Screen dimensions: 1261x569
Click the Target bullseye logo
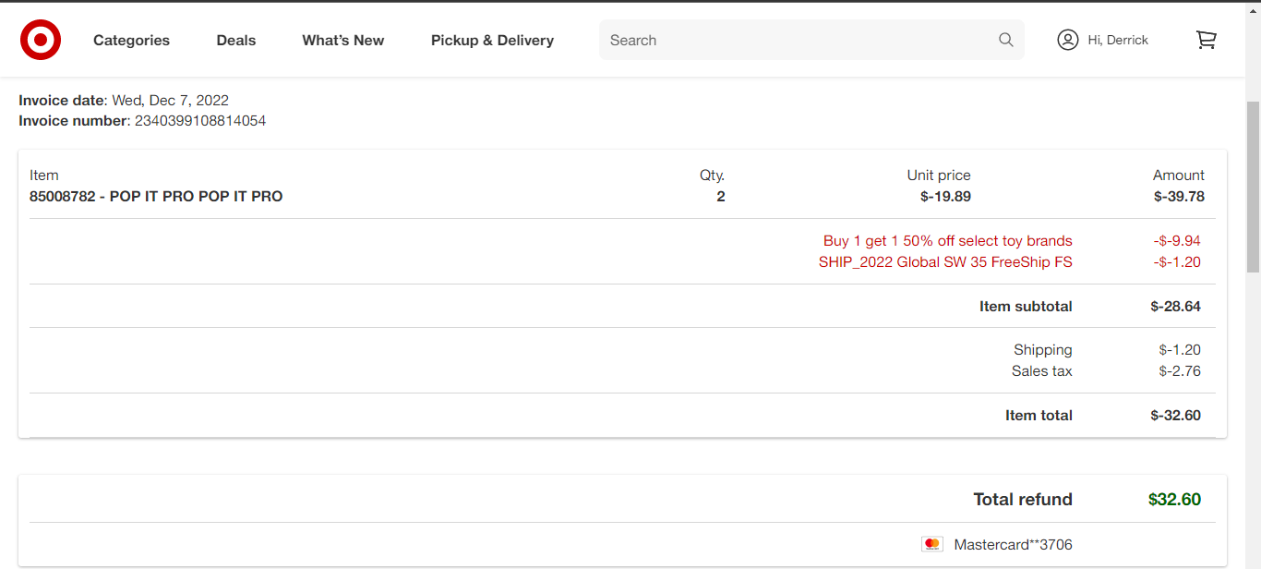pos(41,40)
